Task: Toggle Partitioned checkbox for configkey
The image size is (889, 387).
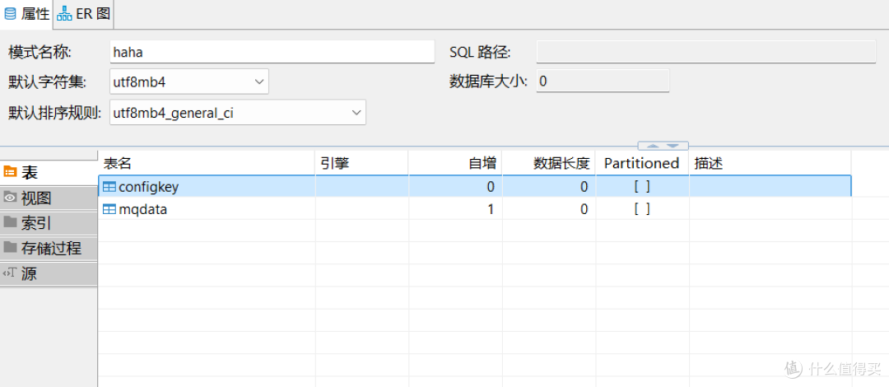Action: coord(642,187)
